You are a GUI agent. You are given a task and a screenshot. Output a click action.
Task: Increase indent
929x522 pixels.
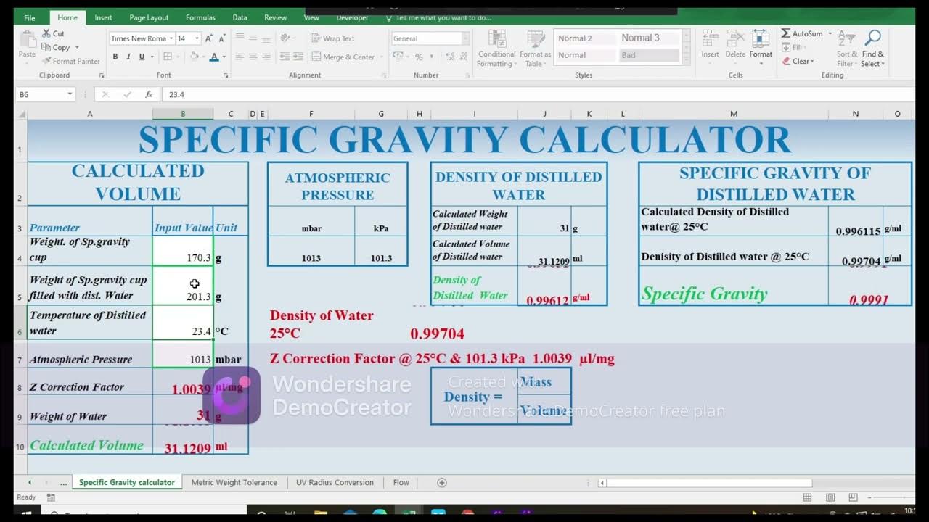click(298, 57)
